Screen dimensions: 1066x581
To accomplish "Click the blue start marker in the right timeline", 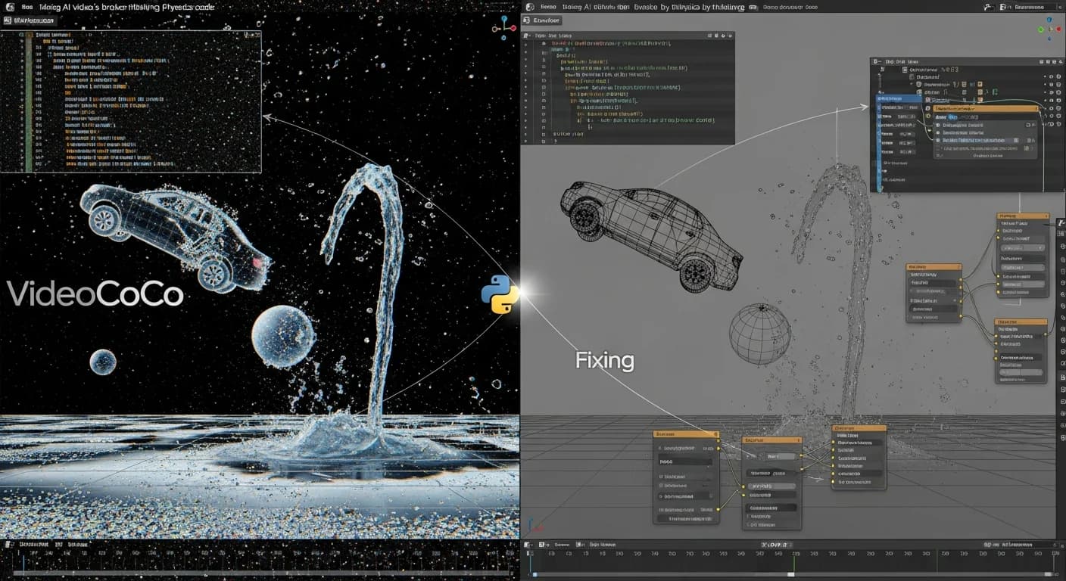I will [531, 563].
